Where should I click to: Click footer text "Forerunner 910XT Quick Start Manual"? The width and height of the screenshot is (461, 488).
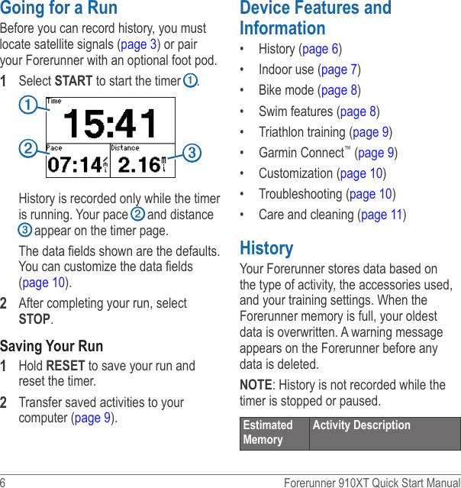tap(372, 483)
